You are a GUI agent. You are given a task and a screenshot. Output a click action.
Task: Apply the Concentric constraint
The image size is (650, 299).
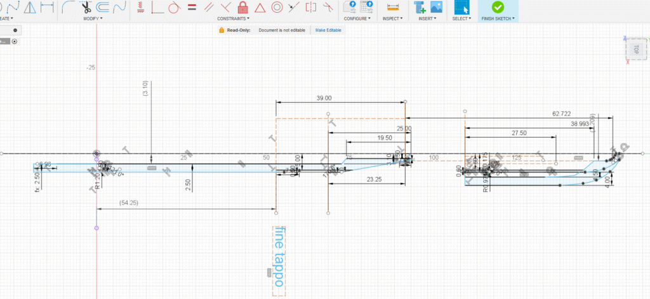(x=276, y=8)
